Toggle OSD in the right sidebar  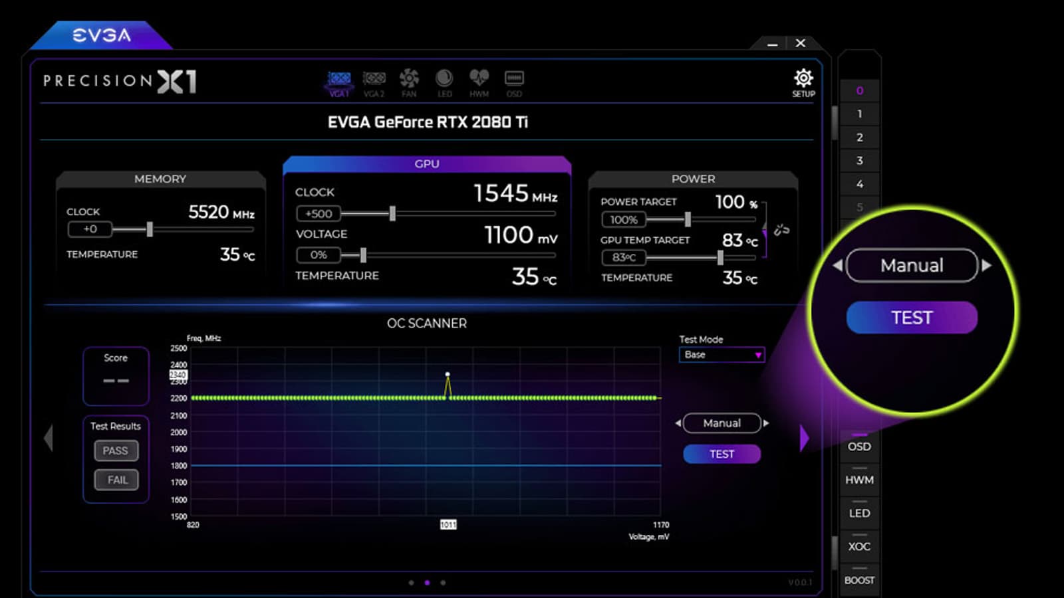[859, 445]
